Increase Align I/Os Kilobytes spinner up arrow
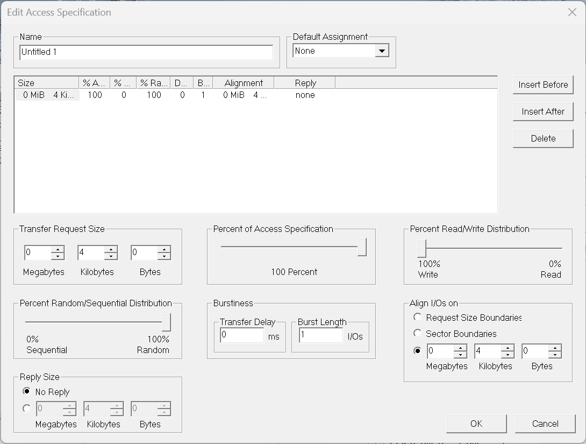This screenshot has height=444, width=586. point(508,348)
